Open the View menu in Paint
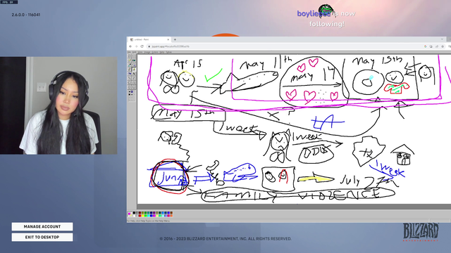The height and width of the screenshot is (253, 451). point(140,52)
